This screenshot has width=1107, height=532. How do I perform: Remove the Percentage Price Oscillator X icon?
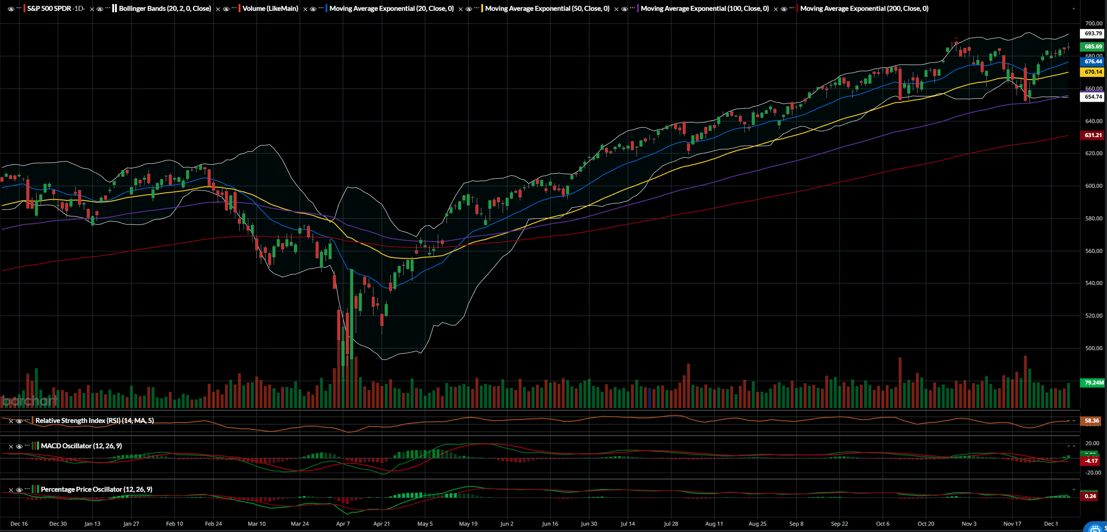(x=11, y=490)
